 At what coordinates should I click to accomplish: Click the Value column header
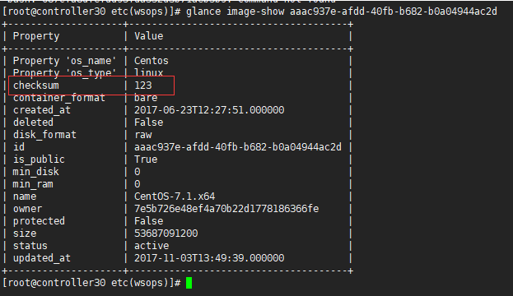coord(149,36)
